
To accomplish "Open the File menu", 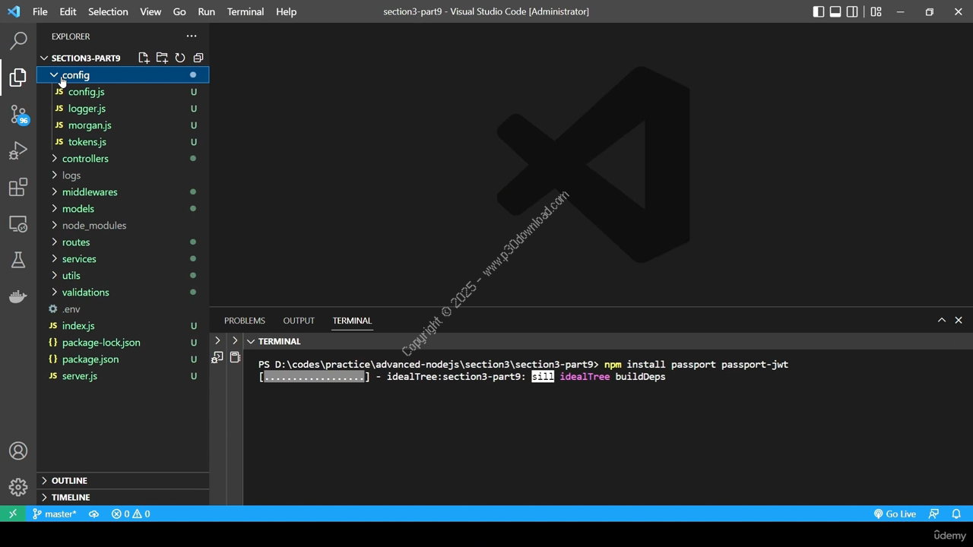I will click(x=40, y=11).
